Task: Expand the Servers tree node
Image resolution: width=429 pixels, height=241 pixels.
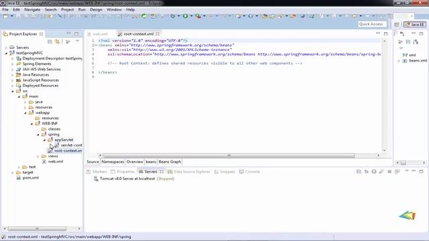Action: click(x=6, y=48)
